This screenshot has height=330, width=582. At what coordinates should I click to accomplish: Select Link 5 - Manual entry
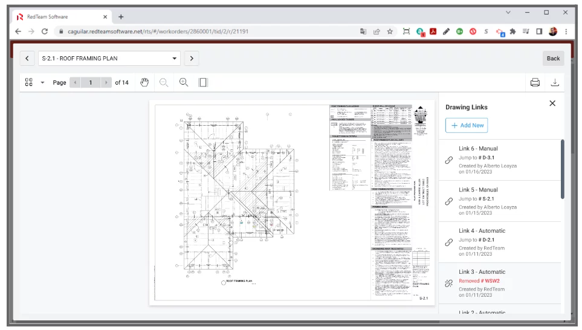click(x=500, y=201)
